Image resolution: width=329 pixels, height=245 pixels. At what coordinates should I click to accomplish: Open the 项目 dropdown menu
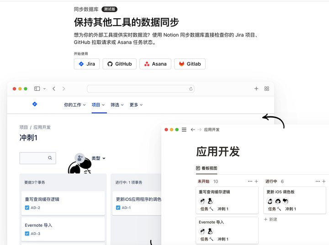click(x=98, y=105)
